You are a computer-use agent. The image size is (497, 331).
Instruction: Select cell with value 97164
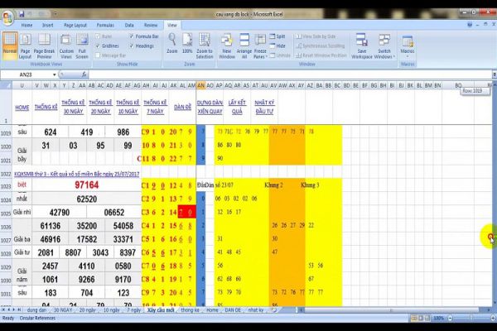pyautogui.click(x=86, y=185)
